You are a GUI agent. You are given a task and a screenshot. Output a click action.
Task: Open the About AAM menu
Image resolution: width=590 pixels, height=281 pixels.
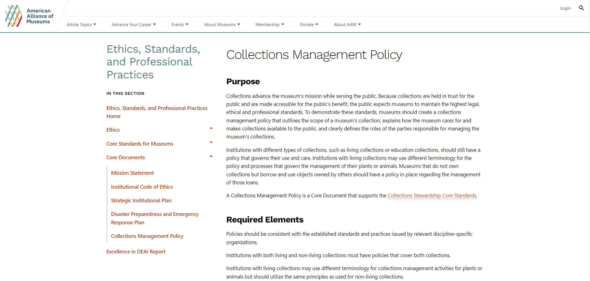[347, 24]
